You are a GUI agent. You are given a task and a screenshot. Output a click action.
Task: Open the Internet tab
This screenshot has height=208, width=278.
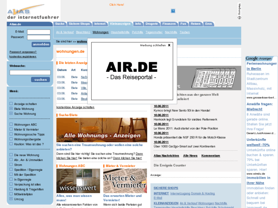100,24
